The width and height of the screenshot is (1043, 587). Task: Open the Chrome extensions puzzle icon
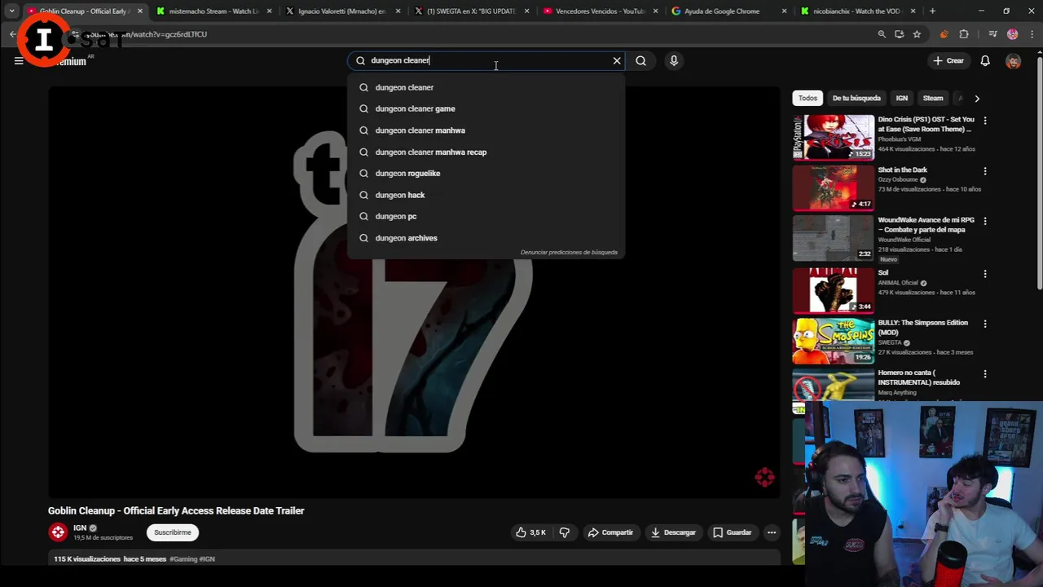(964, 34)
